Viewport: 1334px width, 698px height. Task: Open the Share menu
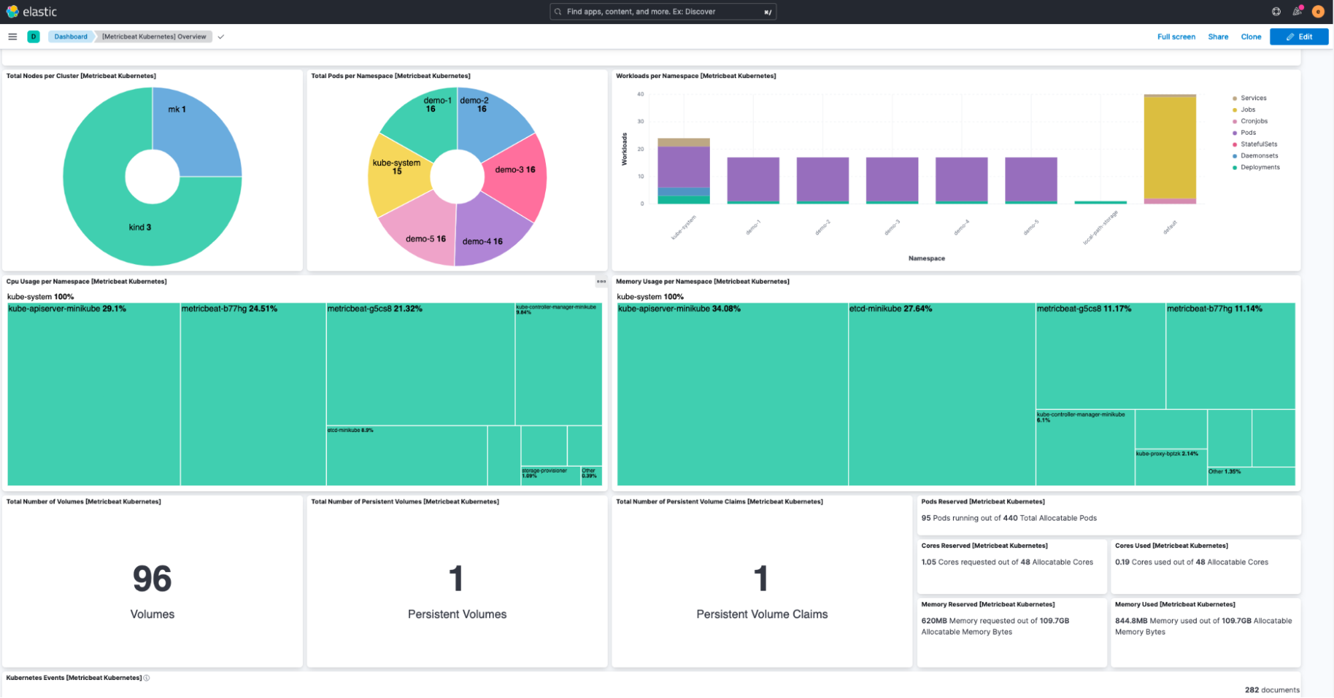(x=1218, y=37)
